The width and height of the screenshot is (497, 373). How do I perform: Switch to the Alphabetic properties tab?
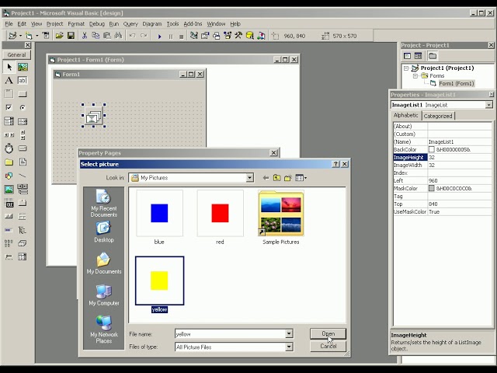(x=405, y=116)
